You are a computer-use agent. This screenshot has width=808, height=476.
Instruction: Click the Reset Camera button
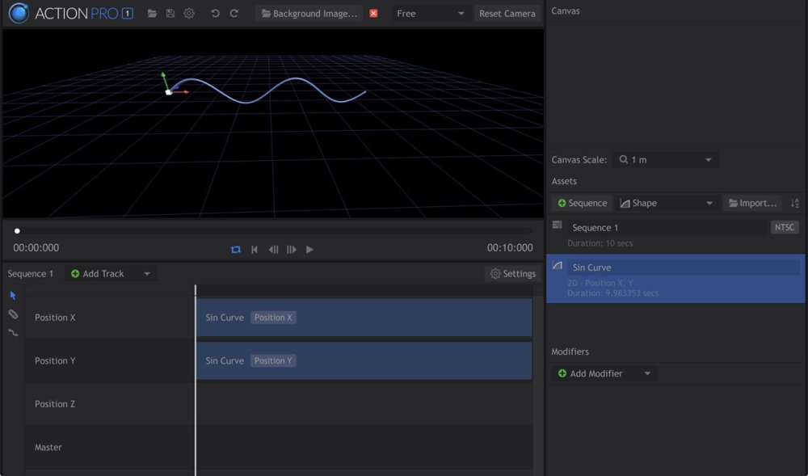pos(507,14)
